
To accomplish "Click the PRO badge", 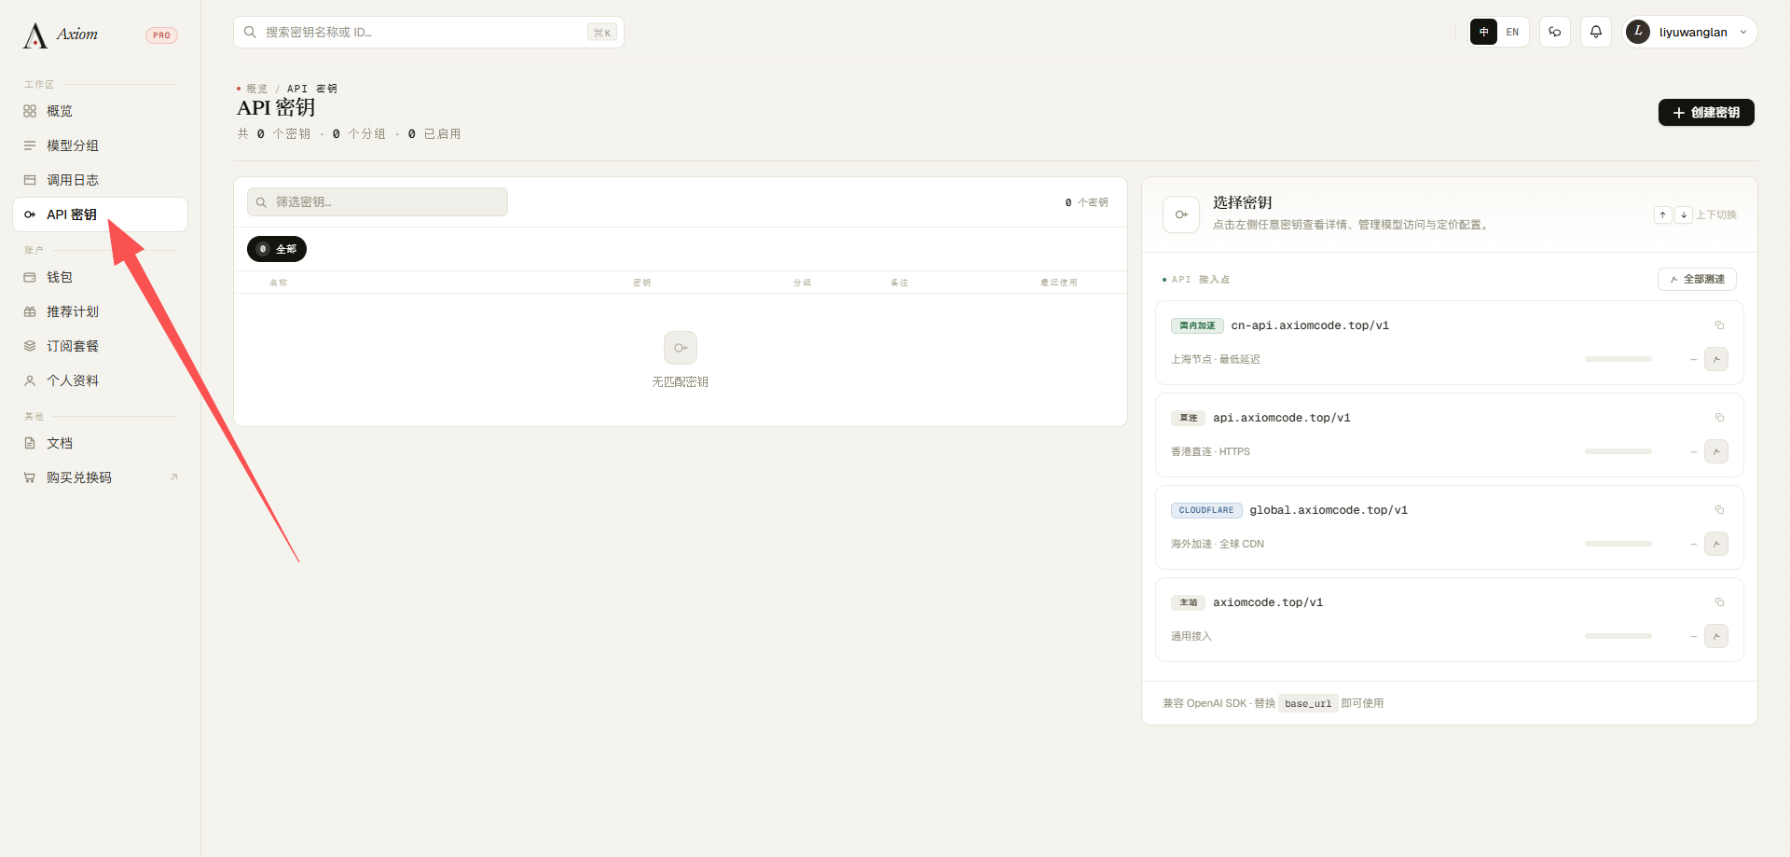I will 161,35.
